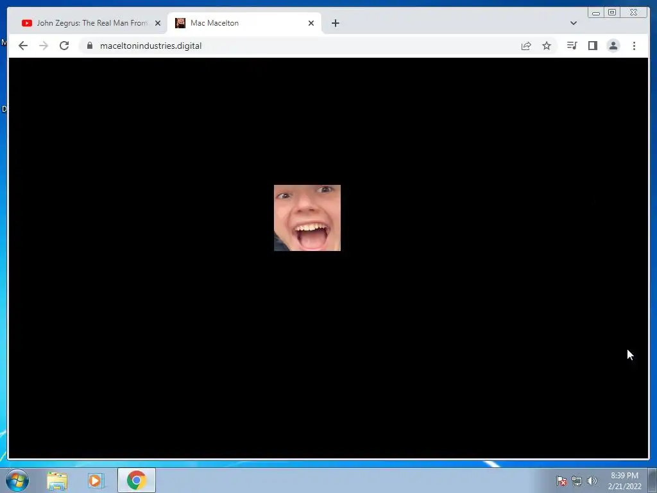Viewport: 657px width, 493px height.
Task: Open the volume tray icon
Action: tap(592, 481)
